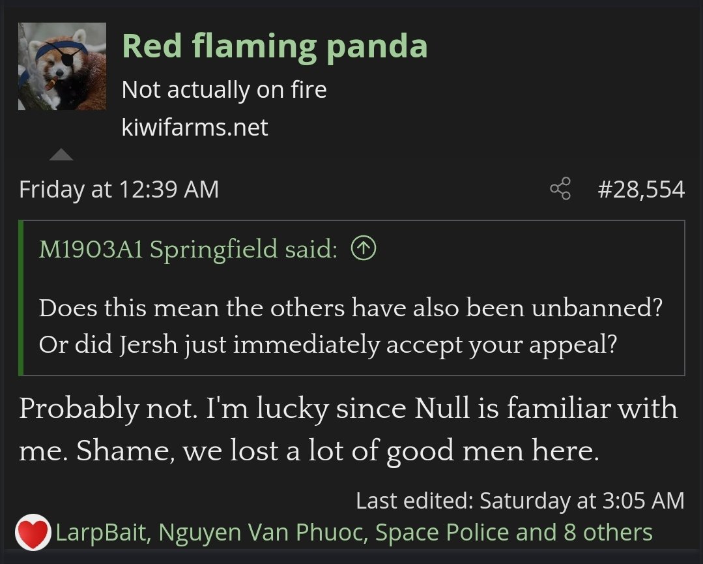Screen dimensions: 703x564
Task: Click the reply line about losing good men
Action: pos(309,451)
